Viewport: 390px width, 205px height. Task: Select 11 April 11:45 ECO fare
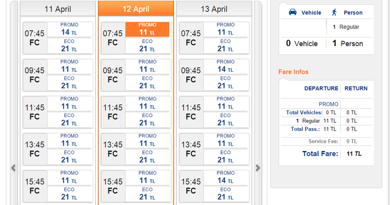click(x=69, y=120)
